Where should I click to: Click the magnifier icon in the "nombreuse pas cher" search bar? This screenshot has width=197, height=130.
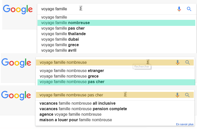click(x=187, y=95)
